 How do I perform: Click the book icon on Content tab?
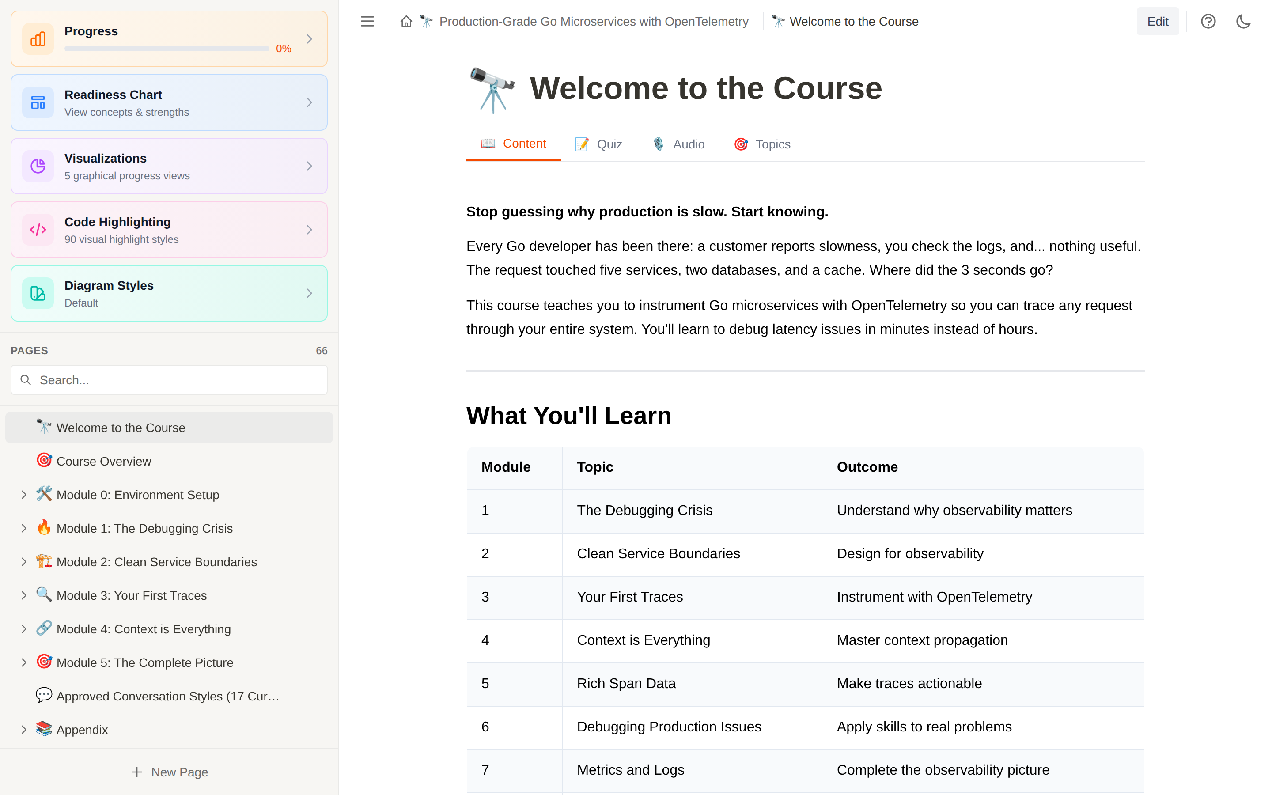click(488, 144)
